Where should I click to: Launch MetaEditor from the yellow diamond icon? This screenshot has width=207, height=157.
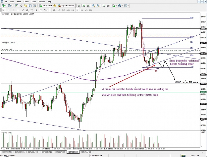(x=55, y=6)
